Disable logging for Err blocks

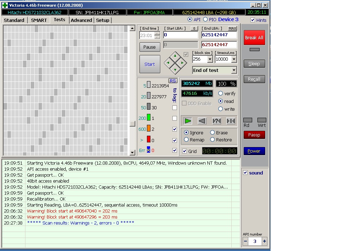[x=174, y=151]
